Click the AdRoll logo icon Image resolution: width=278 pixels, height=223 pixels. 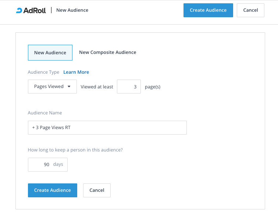click(19, 10)
